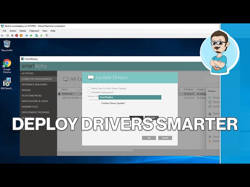Open Google Chrome desktop shortcut
Screen dimensions: 250x187
(7, 66)
